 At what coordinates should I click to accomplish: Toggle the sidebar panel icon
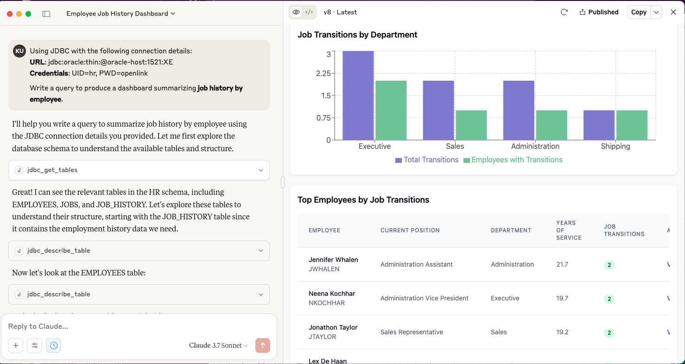click(x=46, y=14)
